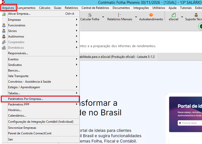Viewport: 202px width, 144px height.
Task: Click the Ativar Empresa menu icon
Action: coord(4,14)
